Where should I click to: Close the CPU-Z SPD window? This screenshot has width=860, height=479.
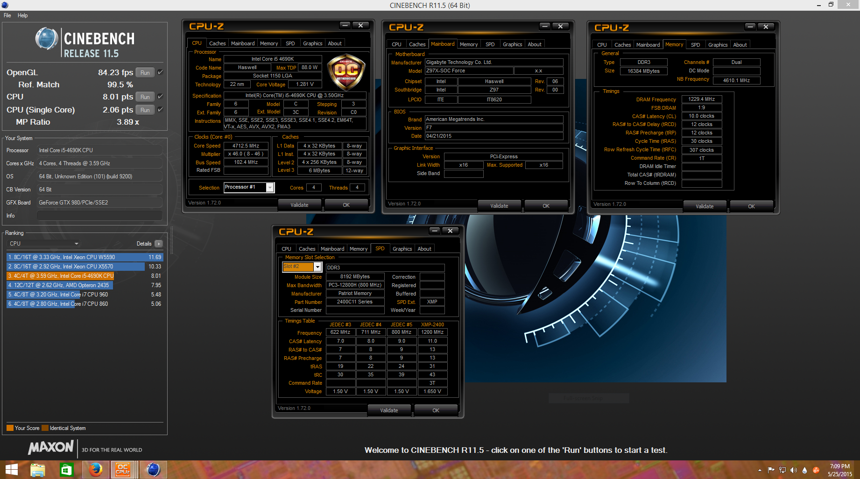pyautogui.click(x=450, y=231)
